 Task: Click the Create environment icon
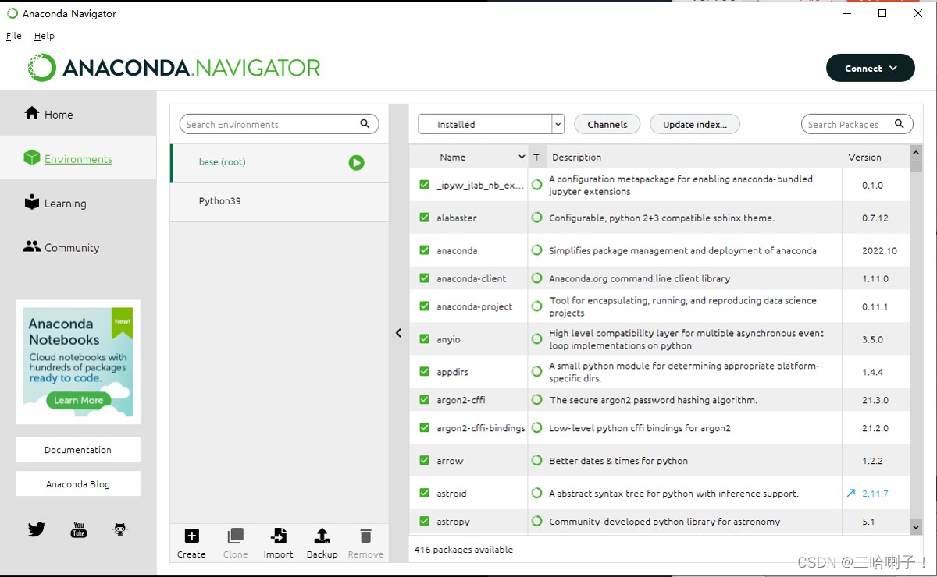pos(191,536)
